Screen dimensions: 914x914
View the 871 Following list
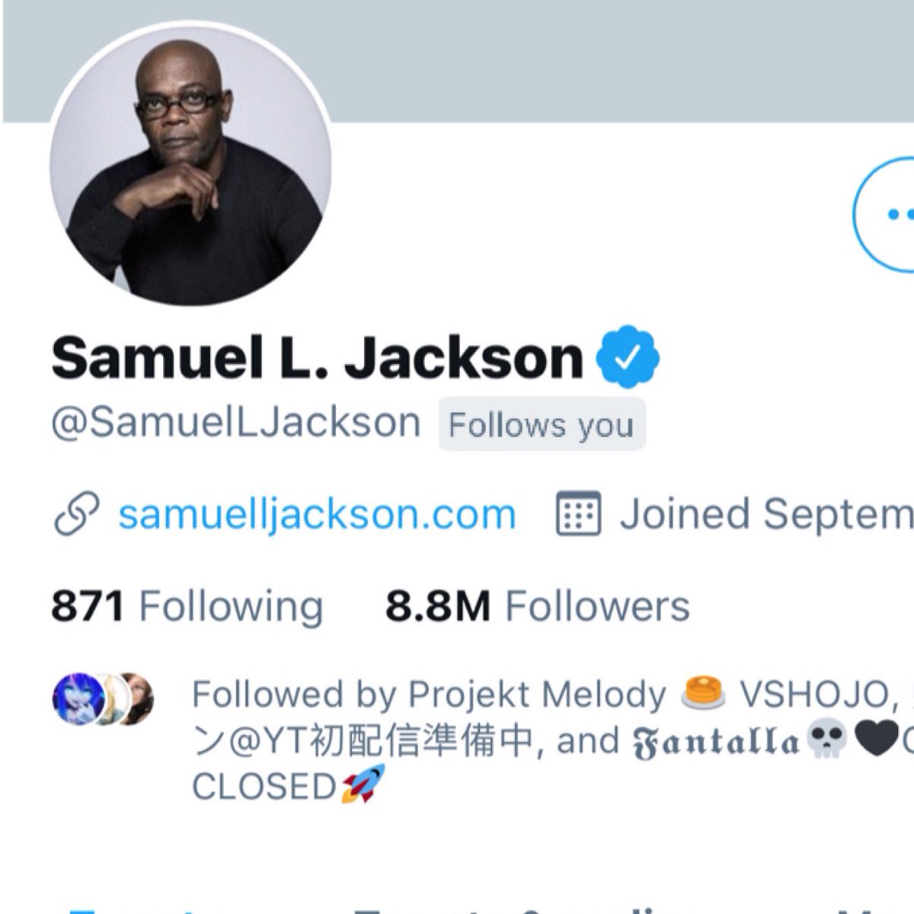[187, 606]
